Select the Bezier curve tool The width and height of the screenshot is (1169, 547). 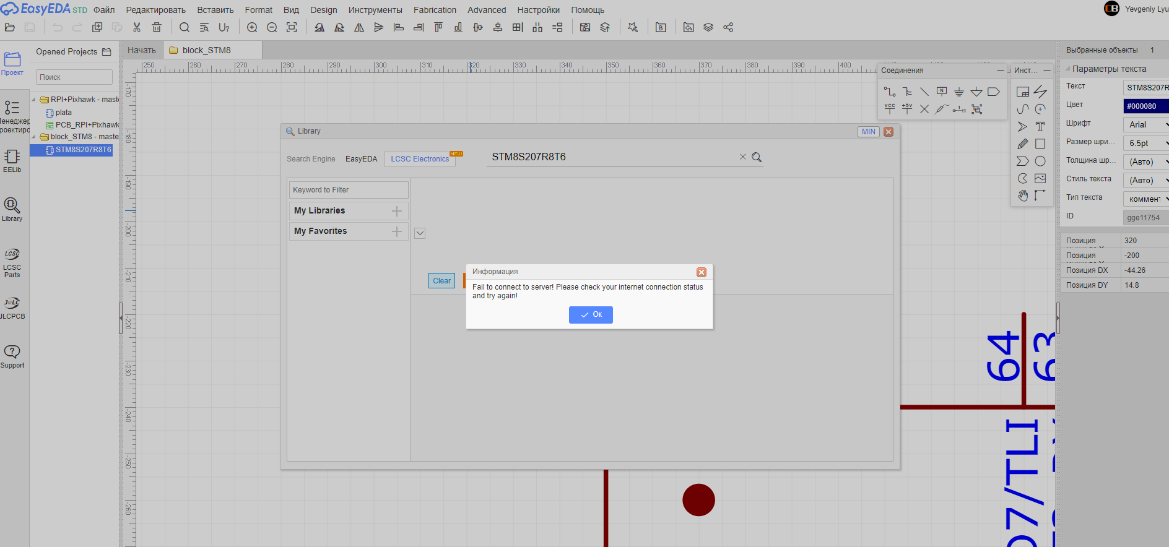1023,109
